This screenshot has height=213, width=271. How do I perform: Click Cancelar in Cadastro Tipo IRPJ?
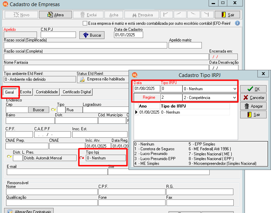253,97
